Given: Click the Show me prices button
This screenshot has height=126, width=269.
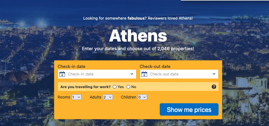Looking at the screenshot, I should (x=189, y=109).
